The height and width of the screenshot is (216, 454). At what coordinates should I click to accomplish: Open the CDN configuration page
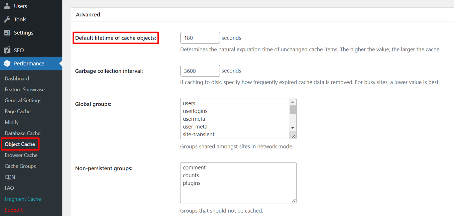10,177
